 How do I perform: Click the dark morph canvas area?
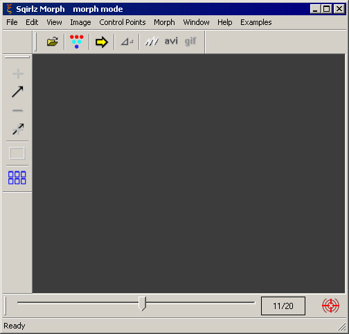pos(188,173)
